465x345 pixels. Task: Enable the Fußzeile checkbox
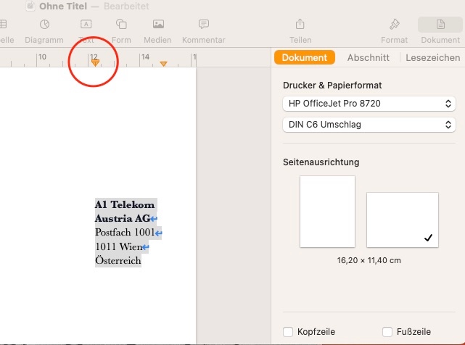pyautogui.click(x=387, y=332)
